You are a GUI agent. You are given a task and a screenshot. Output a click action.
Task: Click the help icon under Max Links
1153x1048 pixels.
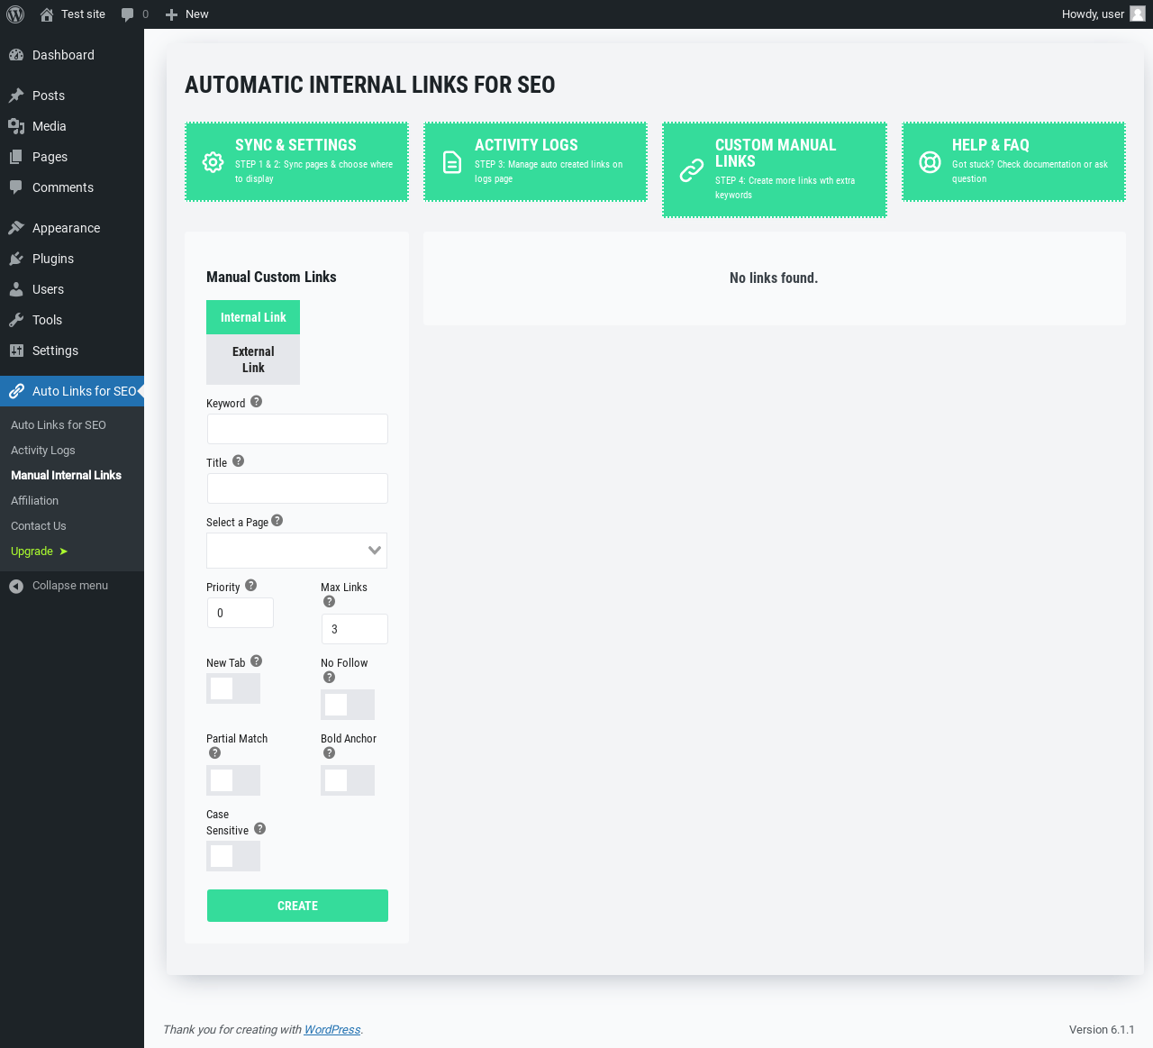330,602
